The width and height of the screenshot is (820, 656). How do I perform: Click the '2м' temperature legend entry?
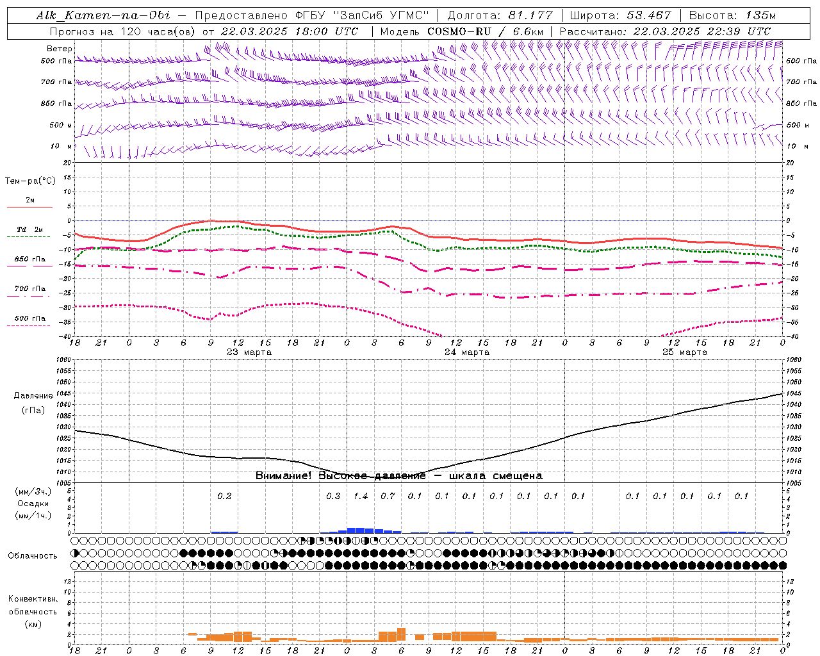tap(30, 201)
